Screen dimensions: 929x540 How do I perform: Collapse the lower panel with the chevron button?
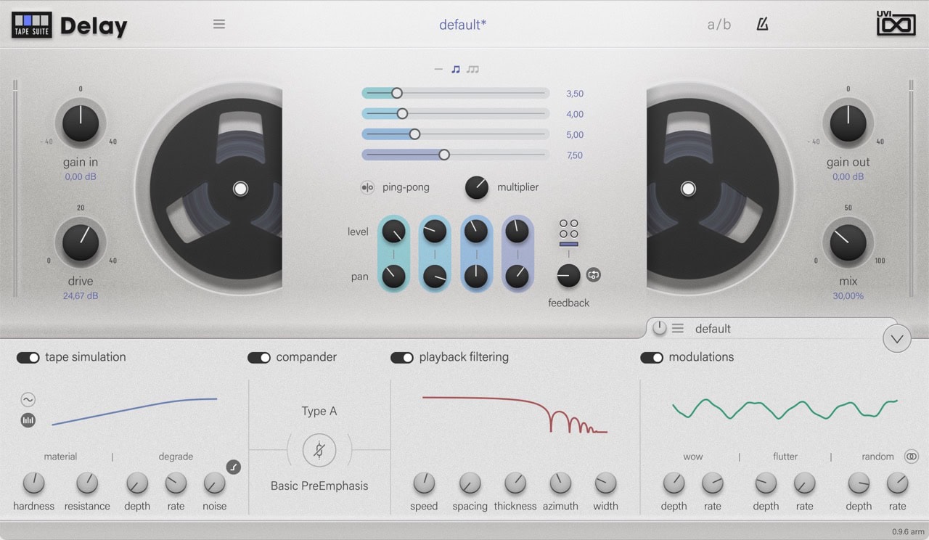tap(896, 338)
